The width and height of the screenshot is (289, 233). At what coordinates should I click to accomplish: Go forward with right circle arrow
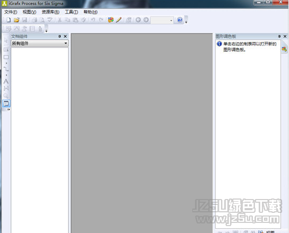(x=146, y=20)
